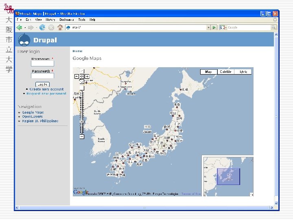Open the Edit menu
Screen dimensions: 293x220
[x=28, y=20]
